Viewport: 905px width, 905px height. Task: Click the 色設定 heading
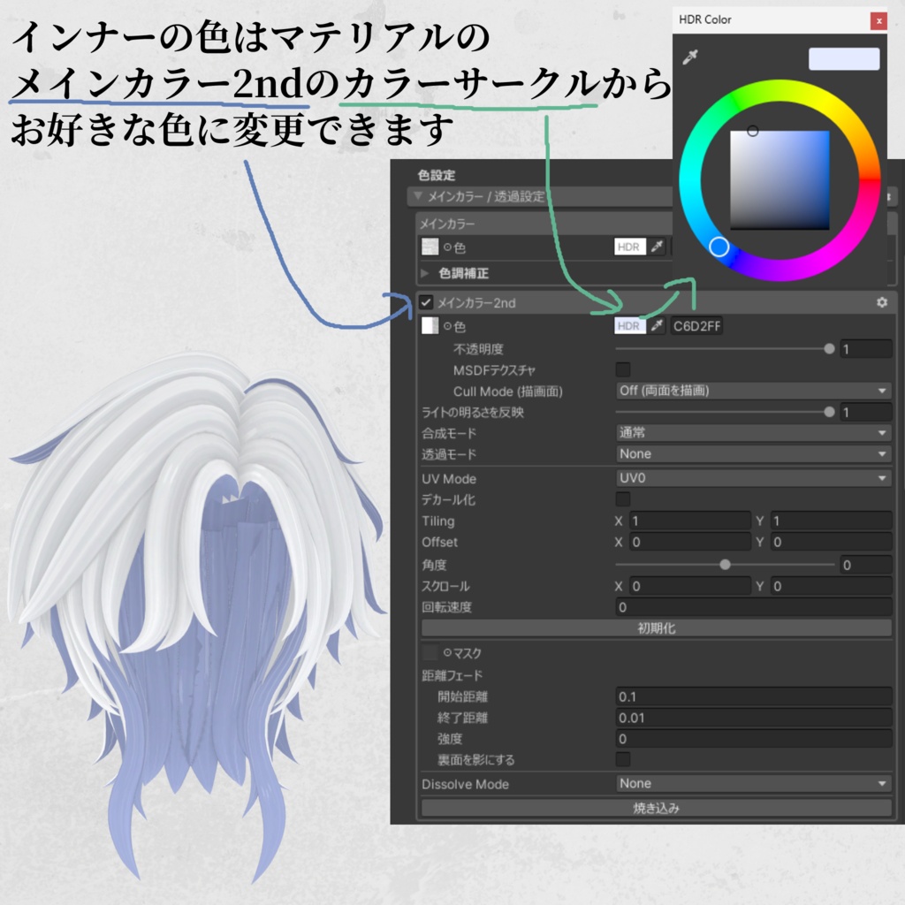(x=437, y=176)
